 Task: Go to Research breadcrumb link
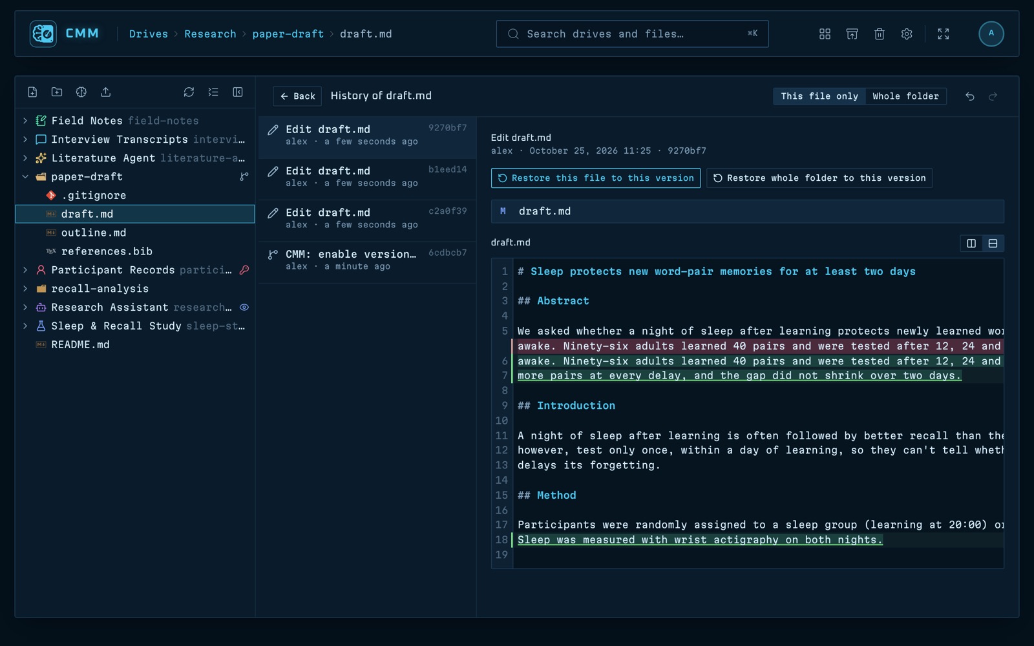coord(210,34)
